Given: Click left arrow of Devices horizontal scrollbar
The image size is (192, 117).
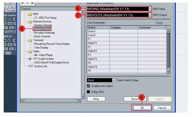Looking at the screenshot, I should (x=22, y=101).
